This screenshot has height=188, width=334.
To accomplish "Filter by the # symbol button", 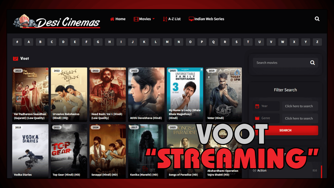I will click(17, 42).
